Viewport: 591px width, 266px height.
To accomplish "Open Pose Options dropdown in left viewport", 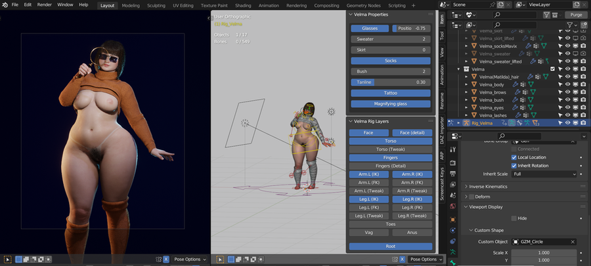I will [x=190, y=259].
